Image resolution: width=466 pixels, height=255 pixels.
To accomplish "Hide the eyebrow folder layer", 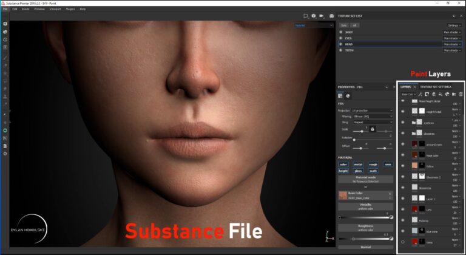I will [403, 122].
